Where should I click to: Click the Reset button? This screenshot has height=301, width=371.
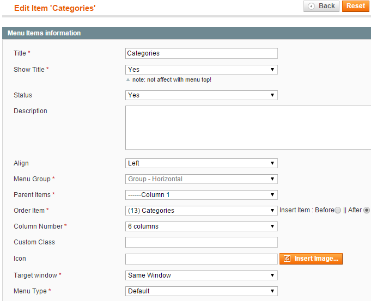click(356, 6)
